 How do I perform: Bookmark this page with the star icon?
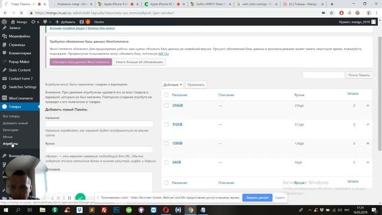click(331, 13)
